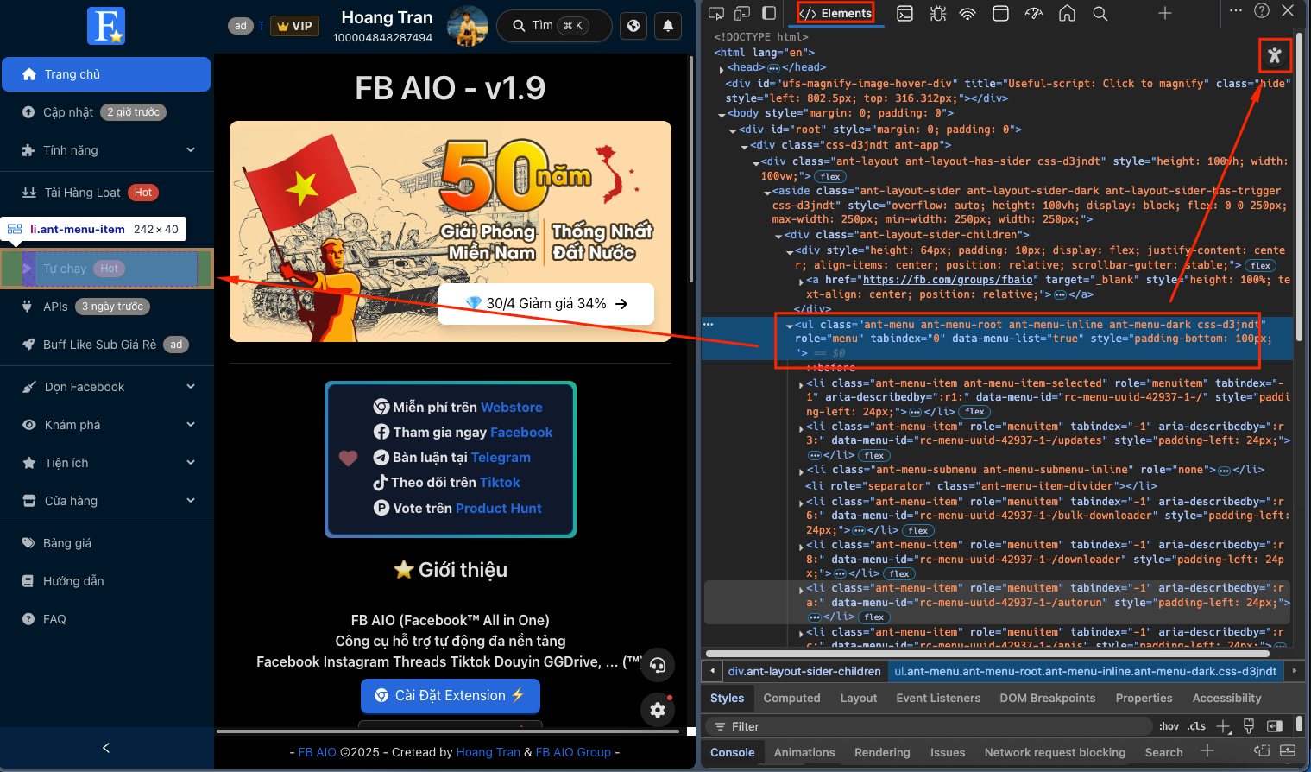This screenshot has width=1311, height=772.
Task: Expand the head element node in DOM tree
Action: (x=722, y=68)
